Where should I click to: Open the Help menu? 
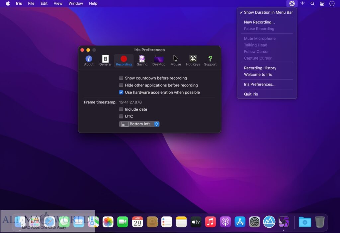93,3
